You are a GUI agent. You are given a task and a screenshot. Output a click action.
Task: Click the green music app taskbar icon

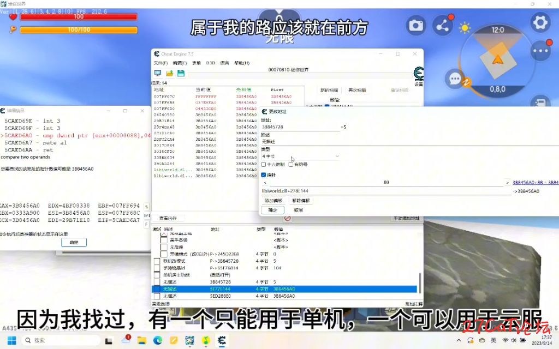click(x=206, y=340)
